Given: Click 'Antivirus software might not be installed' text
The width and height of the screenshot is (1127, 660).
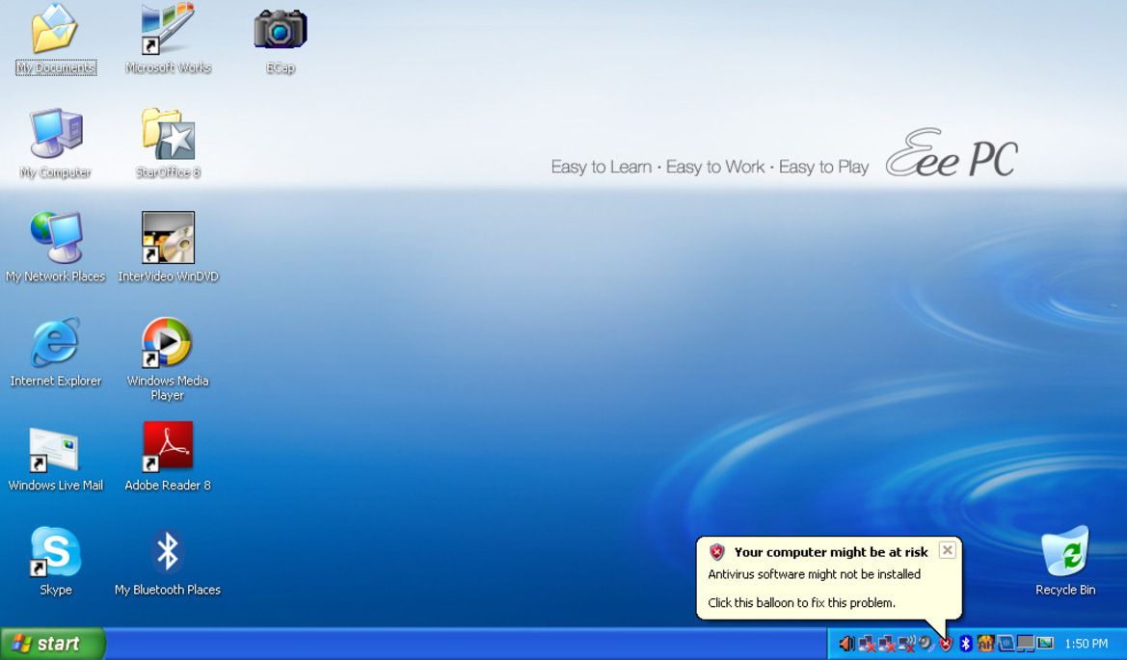Looking at the screenshot, I should 814,574.
